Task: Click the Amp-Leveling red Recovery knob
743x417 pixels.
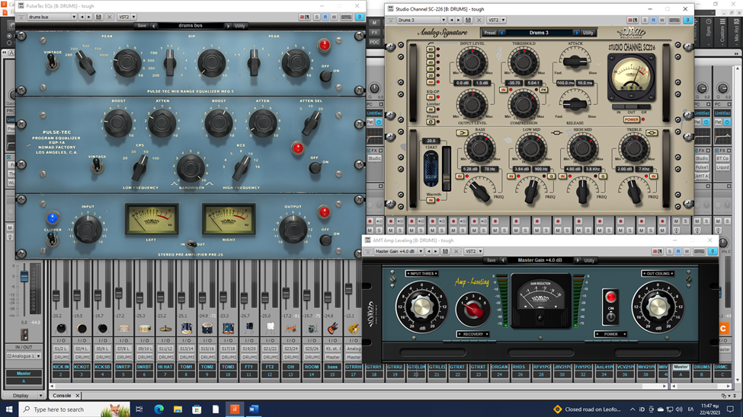Action: [x=472, y=309]
